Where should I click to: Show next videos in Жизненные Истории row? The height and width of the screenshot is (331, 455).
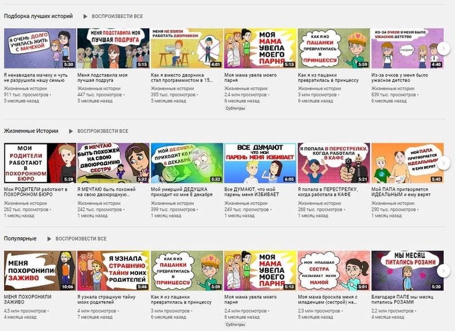coord(444,163)
